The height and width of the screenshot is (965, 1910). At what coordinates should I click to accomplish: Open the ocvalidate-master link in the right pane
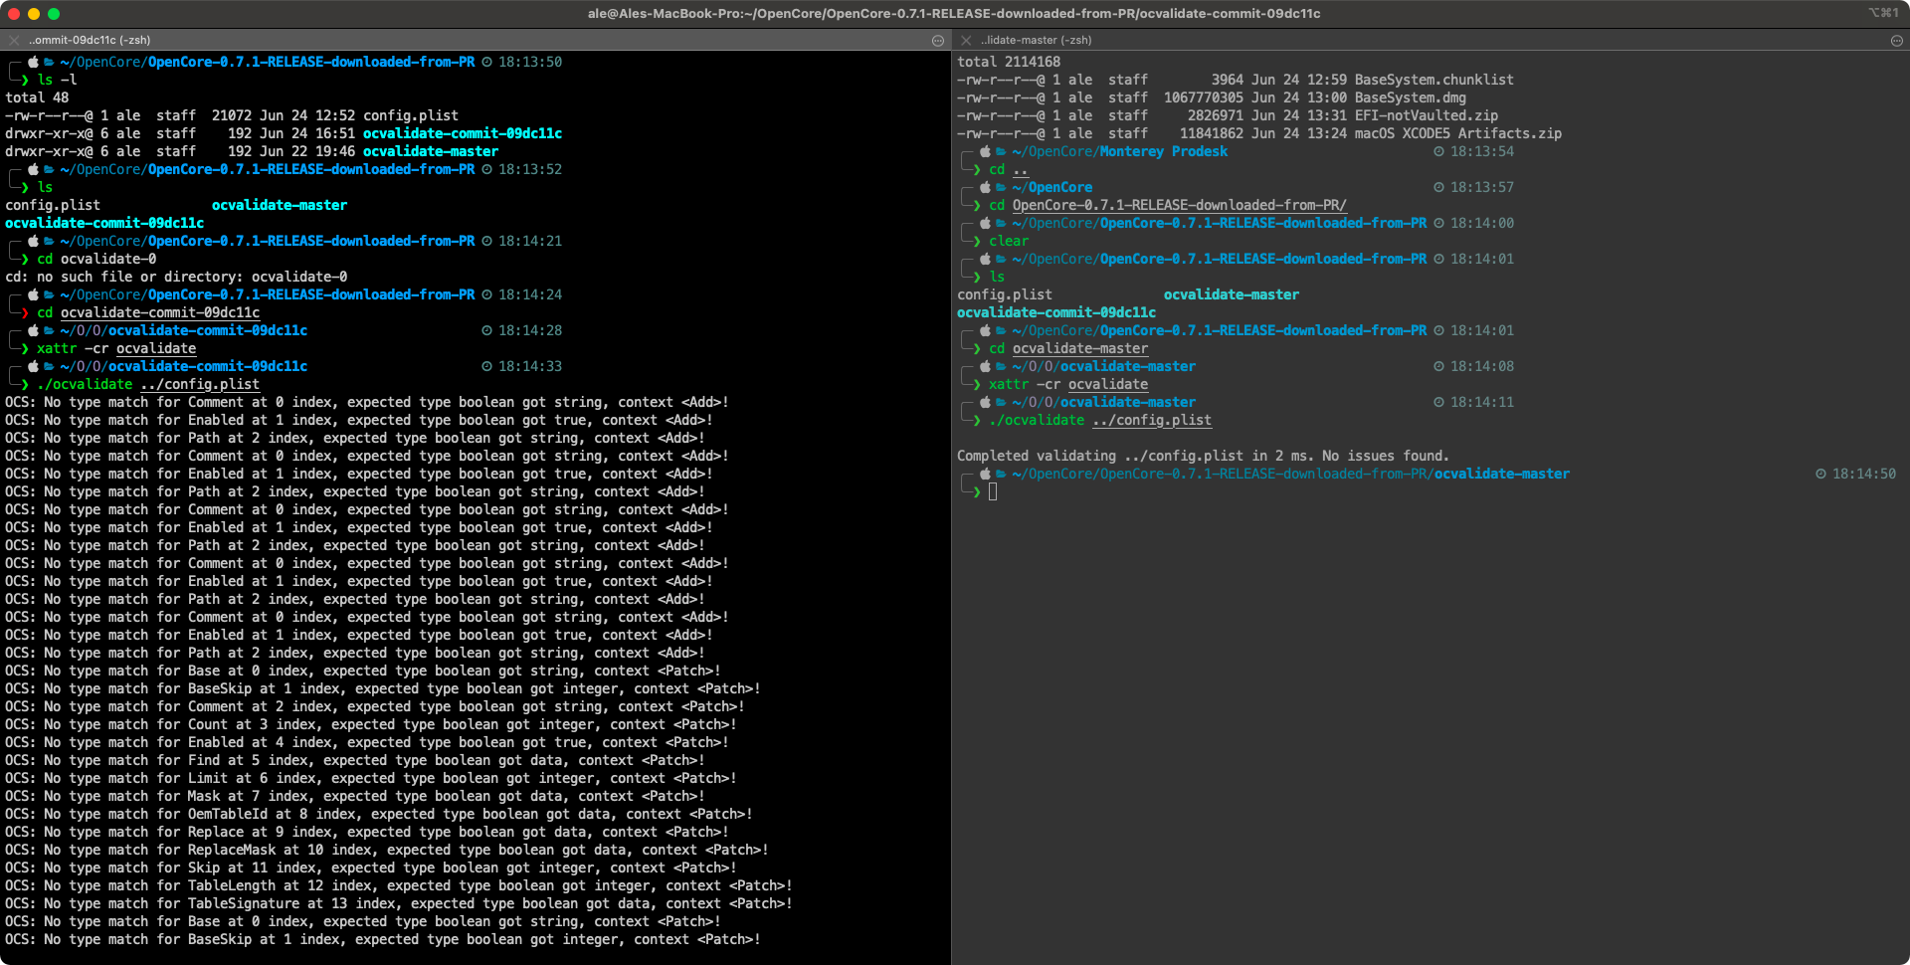(x=1079, y=348)
